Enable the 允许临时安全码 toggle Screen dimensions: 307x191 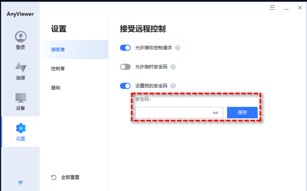(x=125, y=67)
